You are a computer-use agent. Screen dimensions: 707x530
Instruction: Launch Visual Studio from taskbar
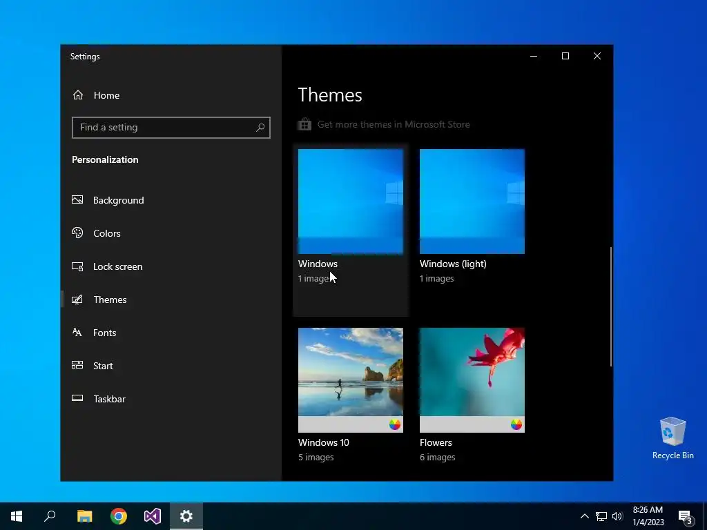click(153, 516)
